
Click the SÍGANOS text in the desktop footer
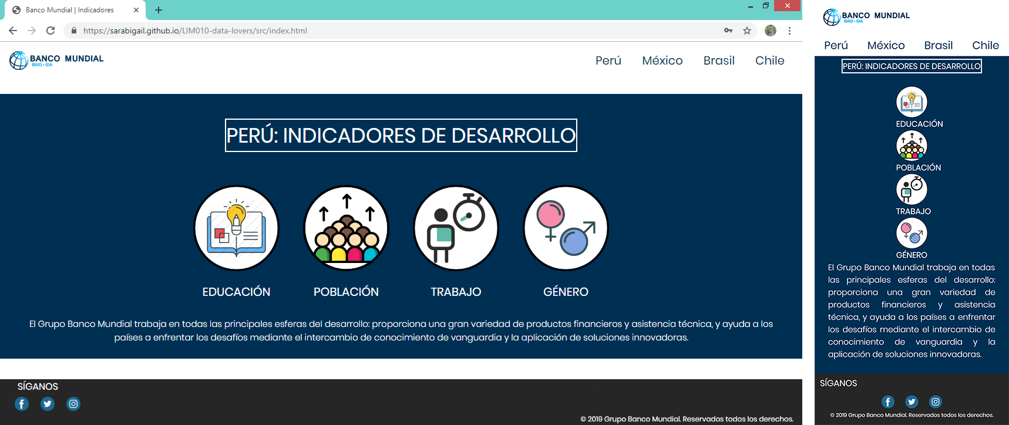pyautogui.click(x=38, y=386)
